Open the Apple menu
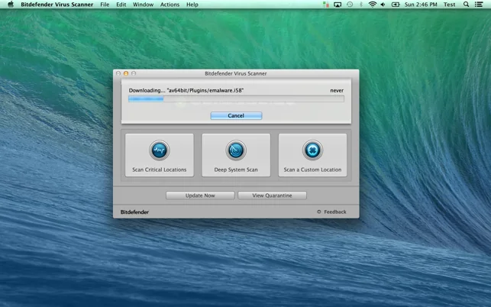The image size is (491, 307). click(x=11, y=5)
